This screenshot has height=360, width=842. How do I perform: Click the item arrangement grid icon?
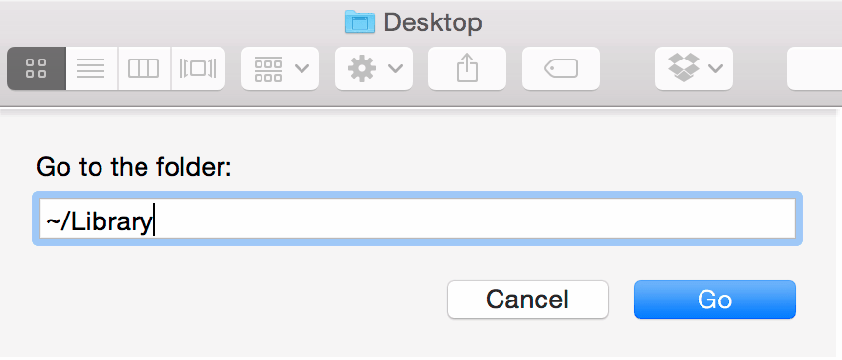[x=268, y=68]
